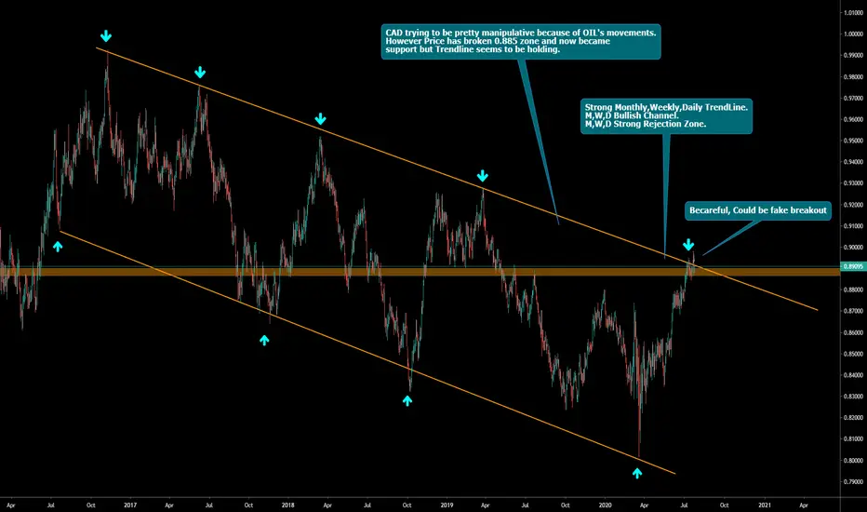
Task: Click the 0.99000 price axis label
Action: pos(854,55)
